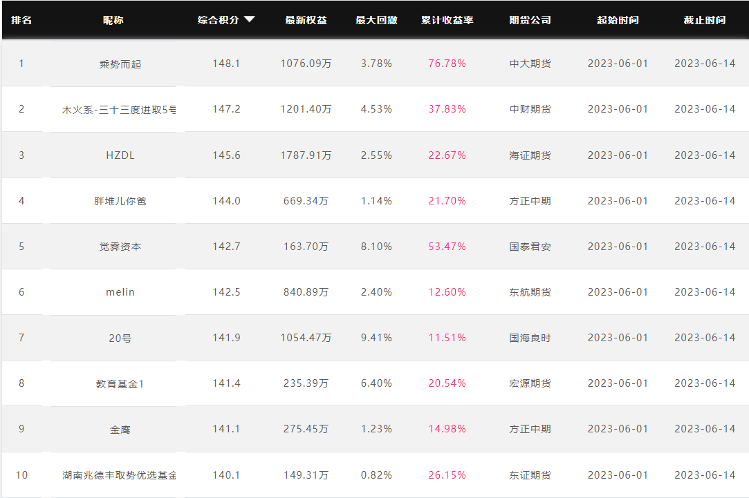Screen dimensions: 749x498
Task: Select futures company 国泰君安
Action: click(x=530, y=247)
